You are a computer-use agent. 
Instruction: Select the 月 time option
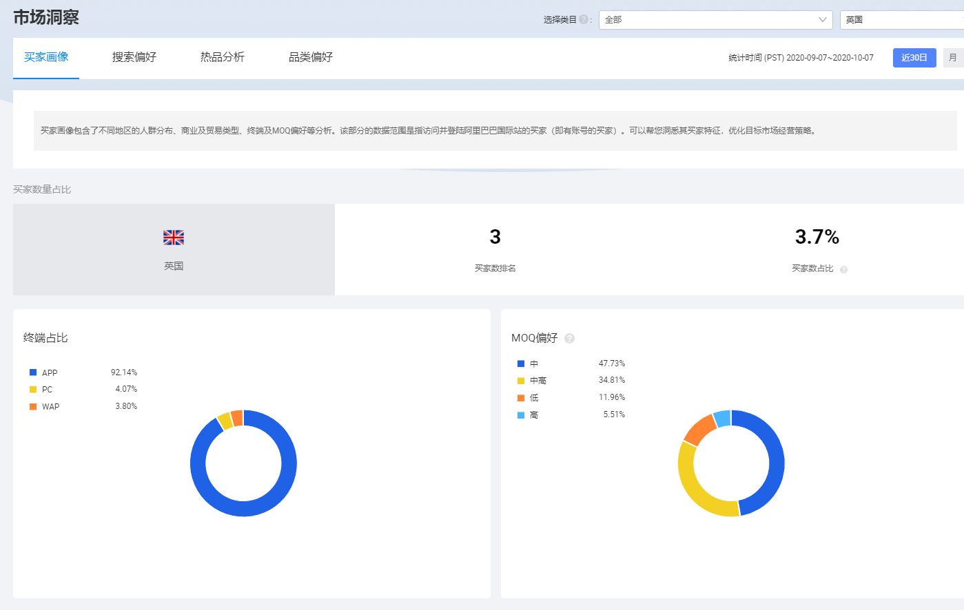coord(953,58)
